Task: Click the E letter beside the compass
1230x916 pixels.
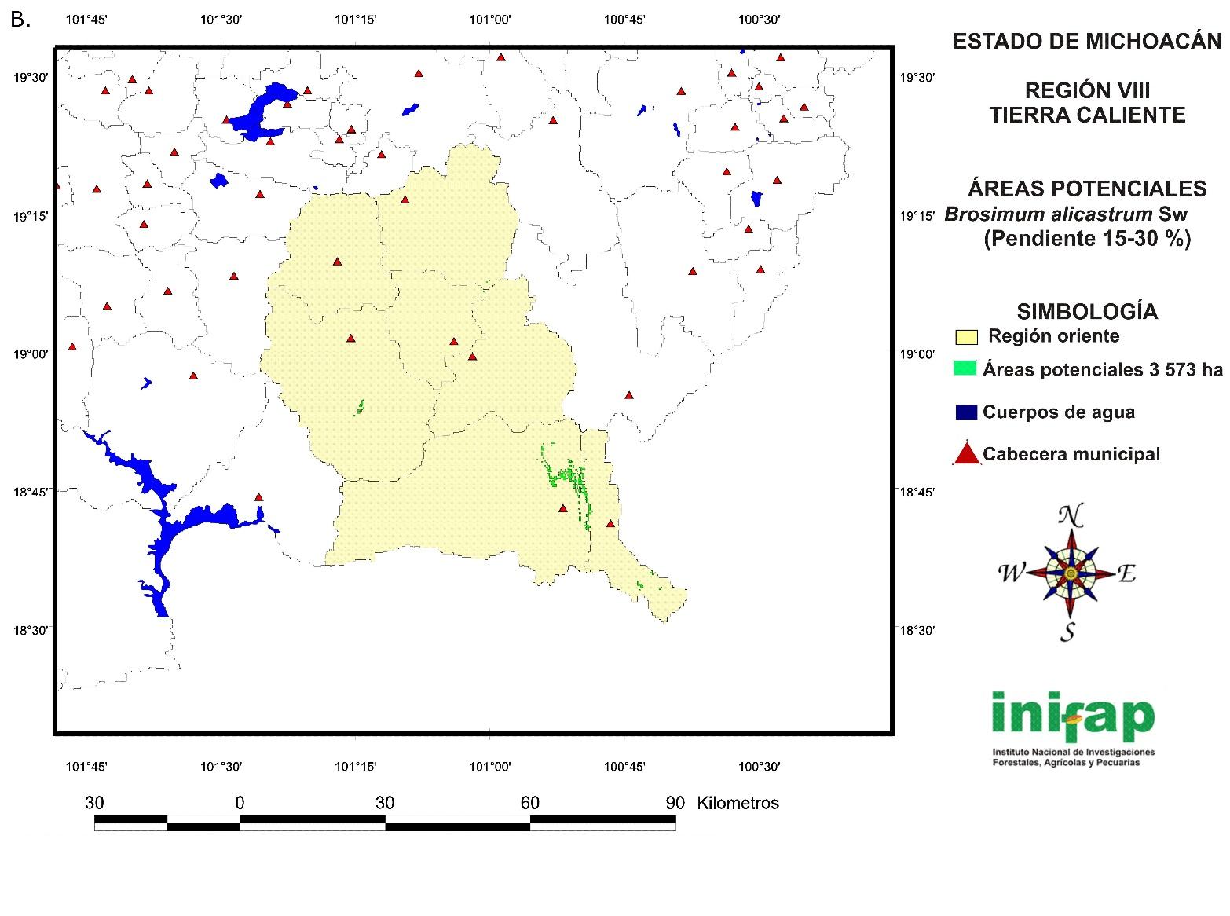Action: click(1126, 574)
